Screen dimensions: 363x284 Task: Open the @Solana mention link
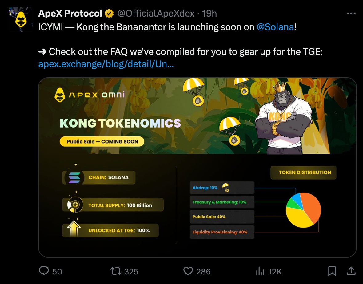pyautogui.click(x=275, y=27)
